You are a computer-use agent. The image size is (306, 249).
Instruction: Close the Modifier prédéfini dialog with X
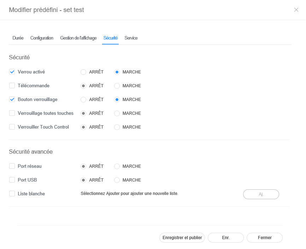(296, 10)
